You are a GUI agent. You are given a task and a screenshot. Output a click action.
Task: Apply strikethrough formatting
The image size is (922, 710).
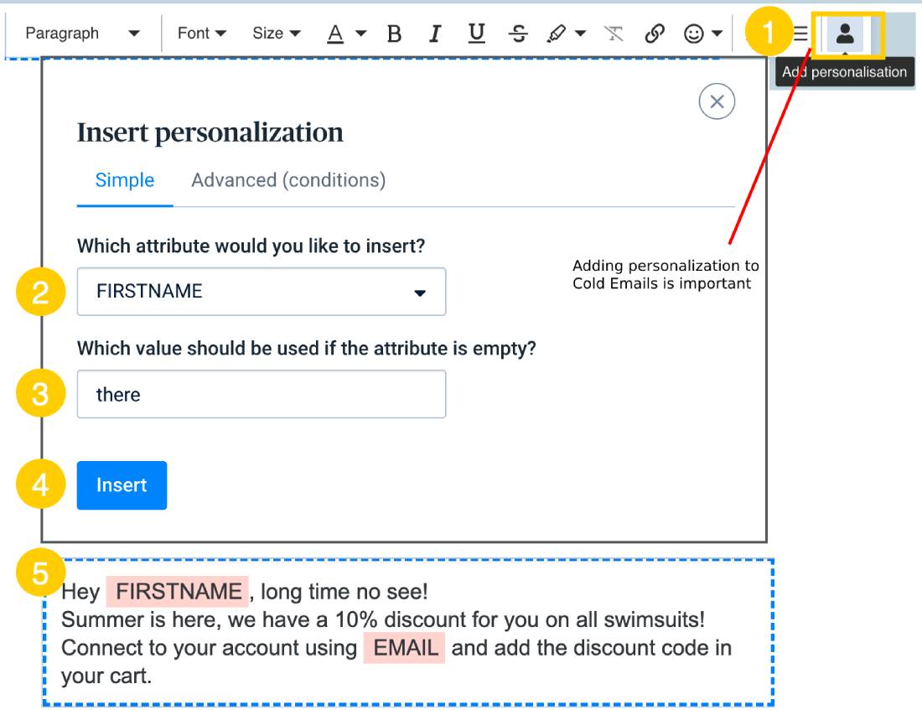518,34
